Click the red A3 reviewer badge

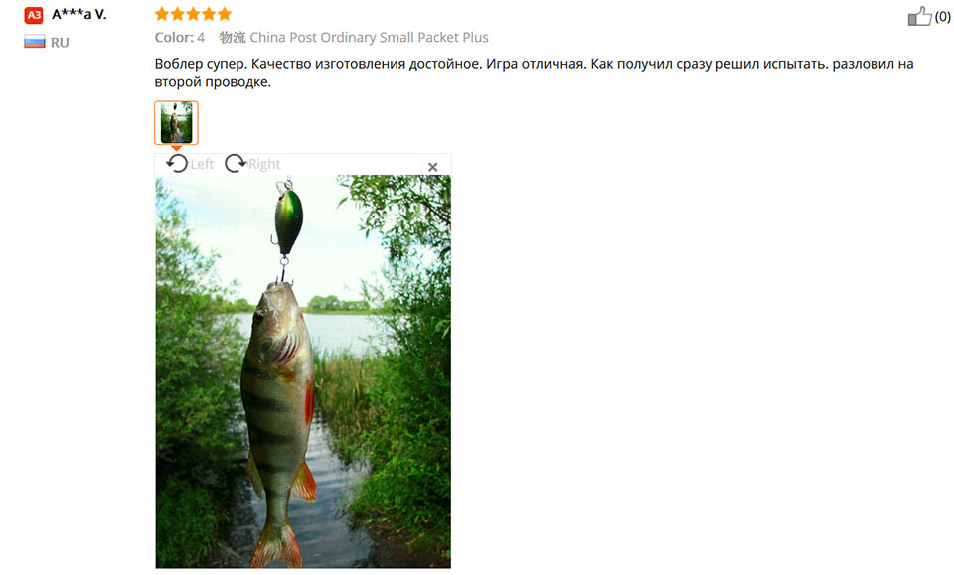tap(34, 15)
